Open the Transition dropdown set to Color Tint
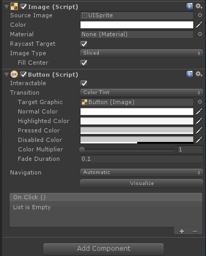This screenshot has width=206, height=256. tap(141, 93)
